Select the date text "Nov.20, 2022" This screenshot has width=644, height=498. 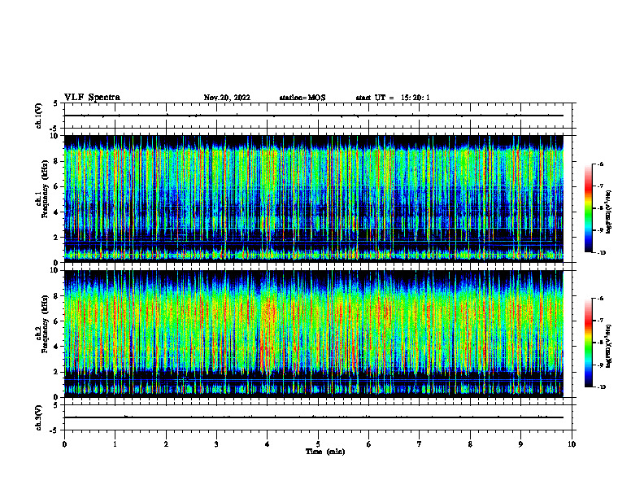click(227, 98)
